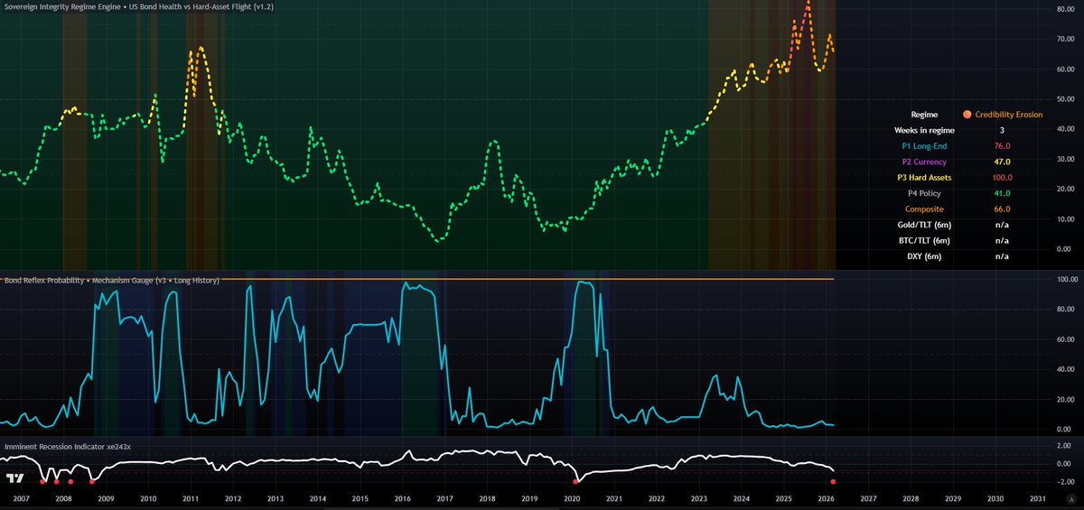Viewport: 1084px width, 510px height.
Task: Click the 2011 label on time axis
Action: pyautogui.click(x=191, y=497)
